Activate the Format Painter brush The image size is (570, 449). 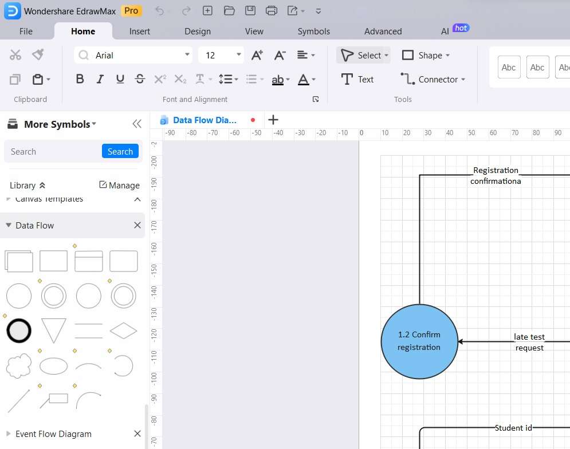pyautogui.click(x=38, y=54)
